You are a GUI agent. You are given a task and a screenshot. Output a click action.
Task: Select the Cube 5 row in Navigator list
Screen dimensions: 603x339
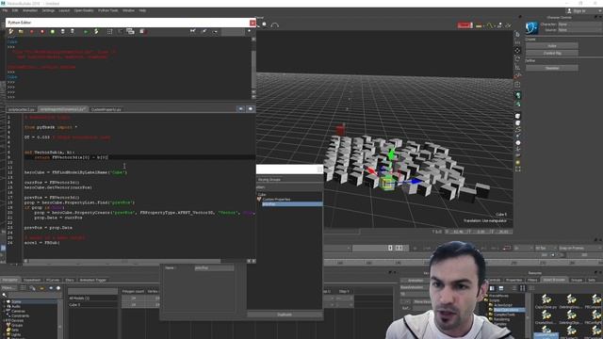[92, 304]
